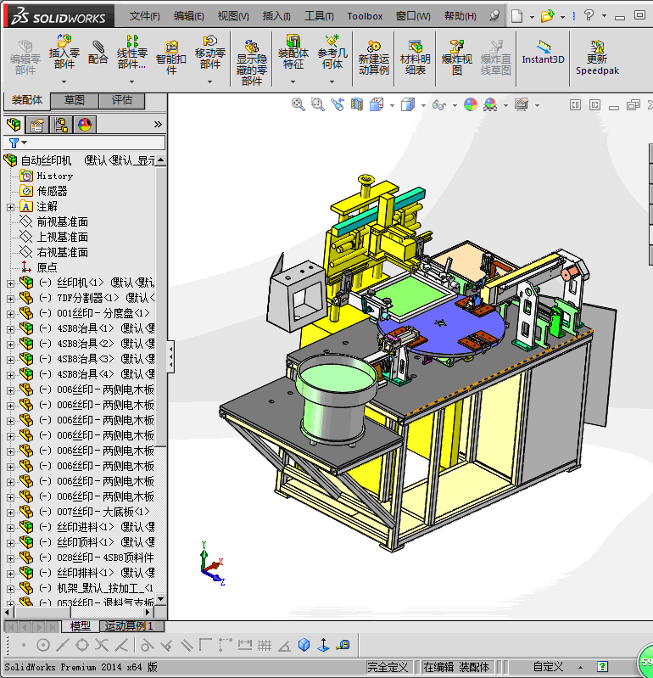Click Reference Geometry tool
The height and width of the screenshot is (678, 653).
332,52
